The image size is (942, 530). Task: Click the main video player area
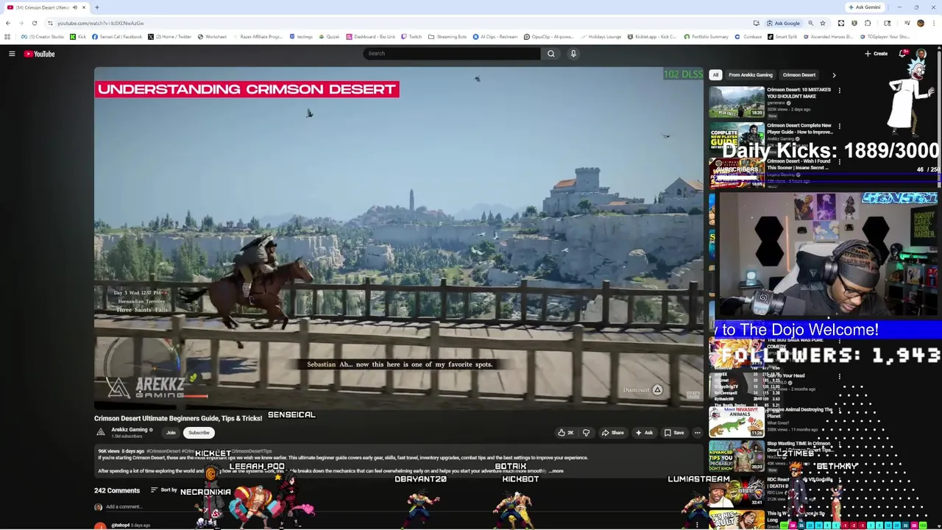tap(398, 237)
